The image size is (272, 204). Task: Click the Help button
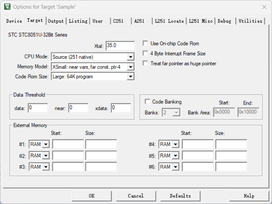[x=249, y=196]
